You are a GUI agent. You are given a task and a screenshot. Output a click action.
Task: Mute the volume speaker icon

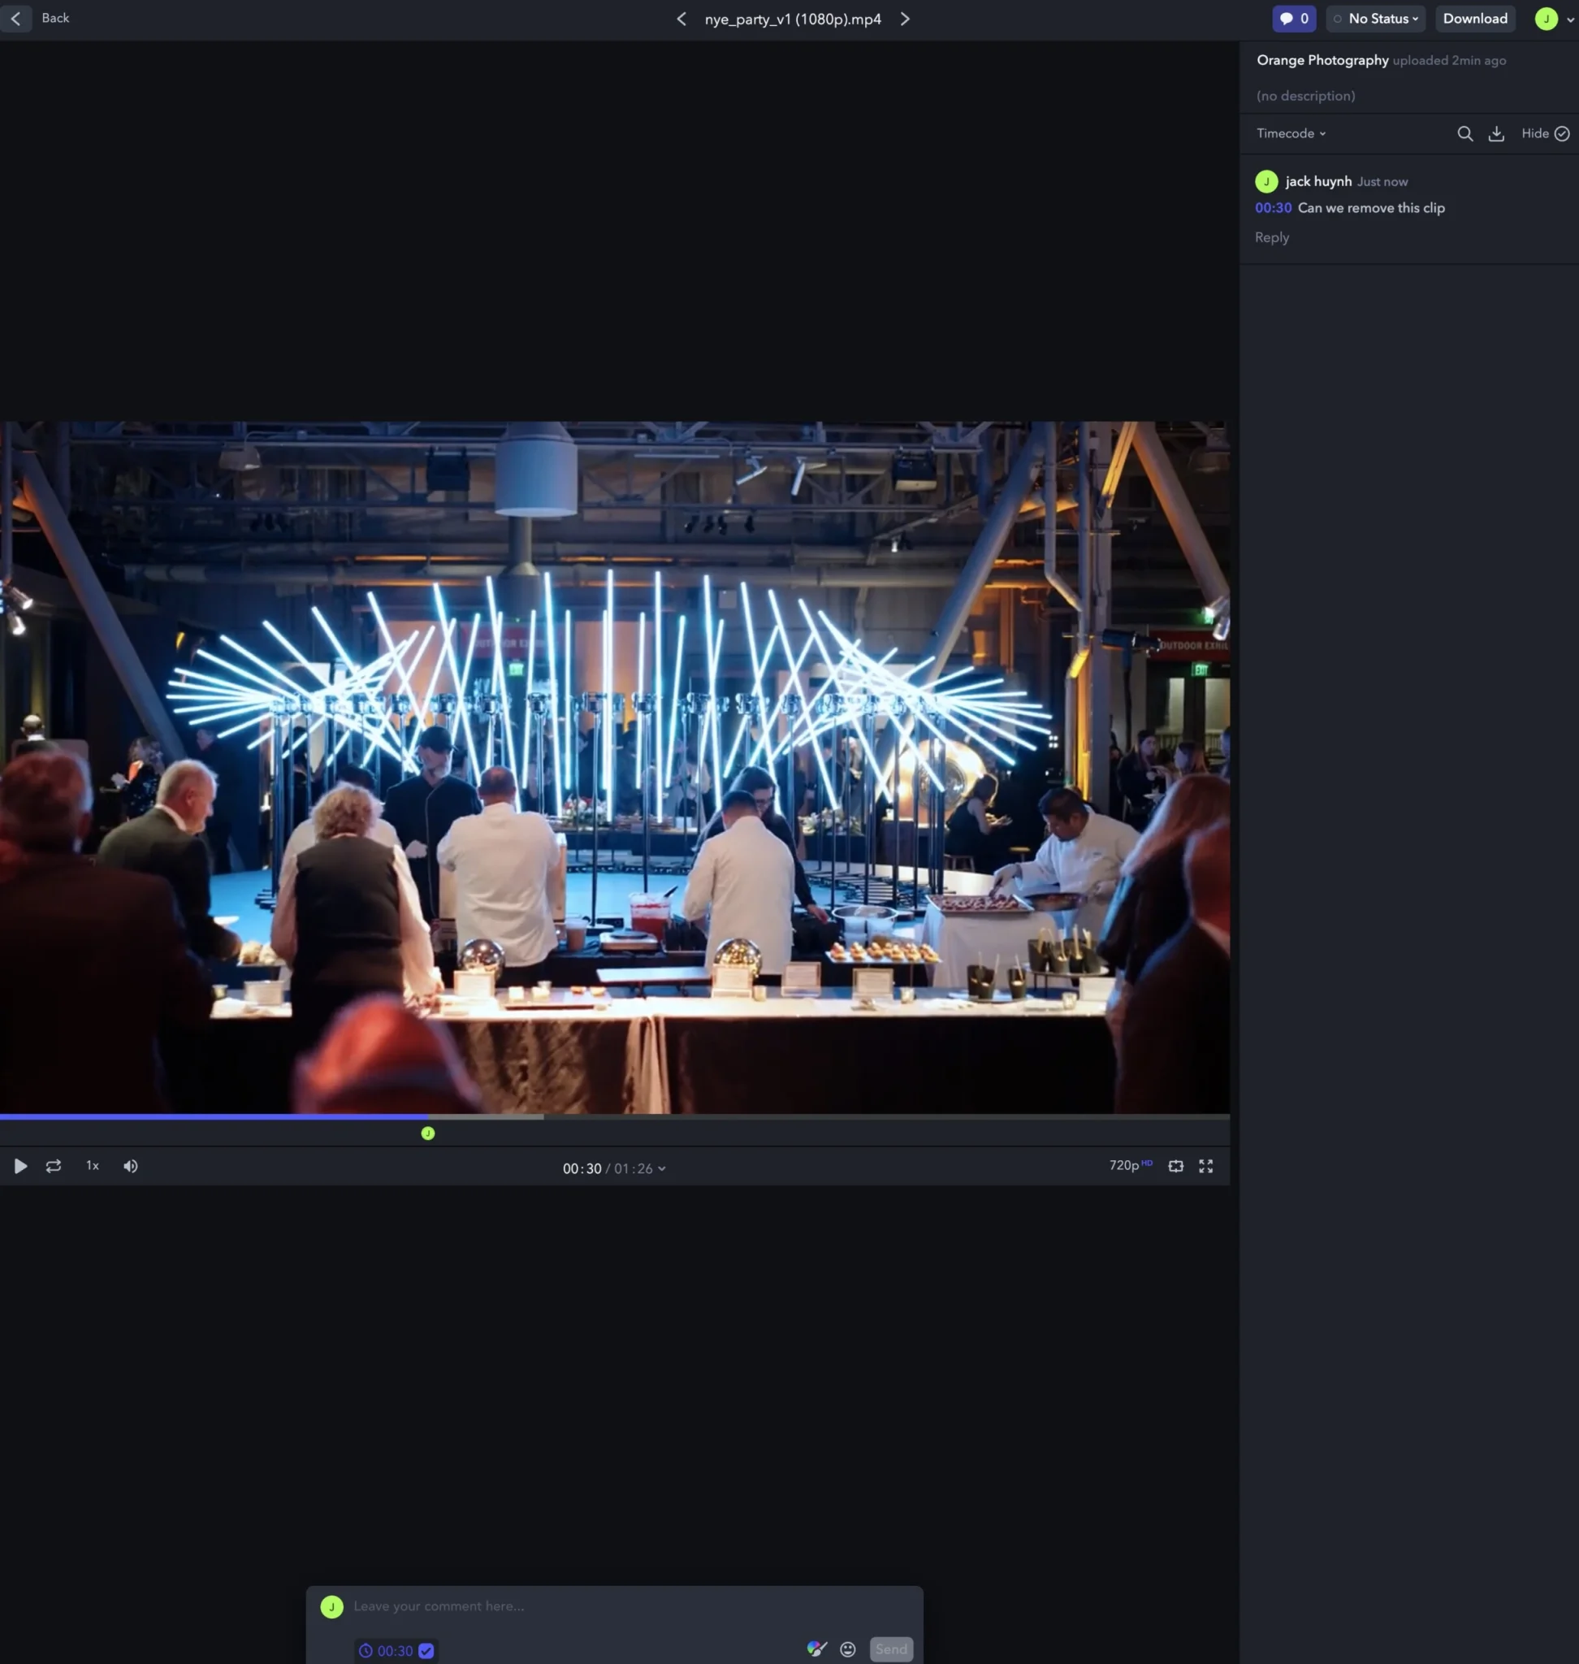(131, 1166)
